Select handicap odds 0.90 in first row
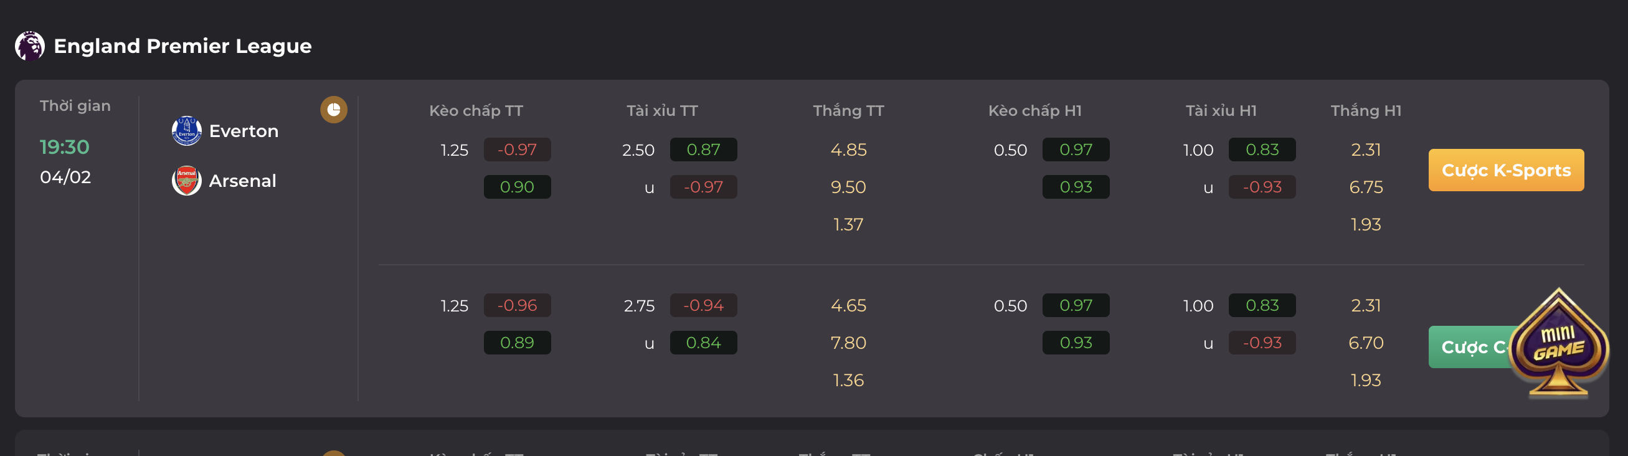1628x456 pixels. click(517, 188)
